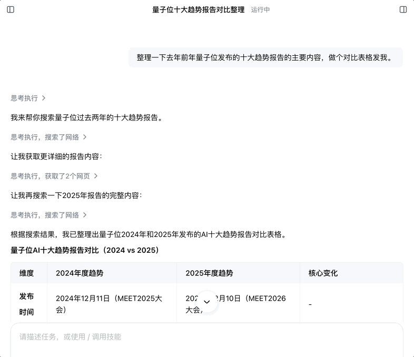Click the 运行中 status label
Screen dimensions: 414x357
tap(260, 9)
